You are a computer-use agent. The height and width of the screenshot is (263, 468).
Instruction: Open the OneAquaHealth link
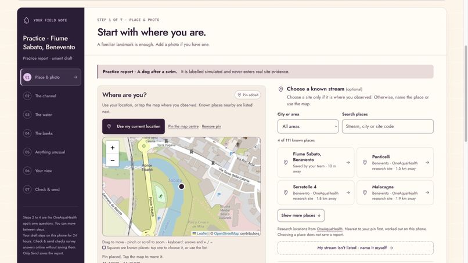[329, 229]
